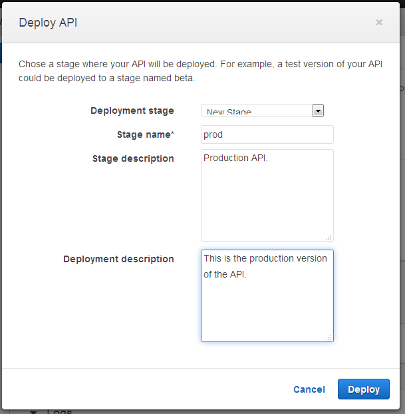
Task: Click the 'Production API.' text
Action: point(235,158)
